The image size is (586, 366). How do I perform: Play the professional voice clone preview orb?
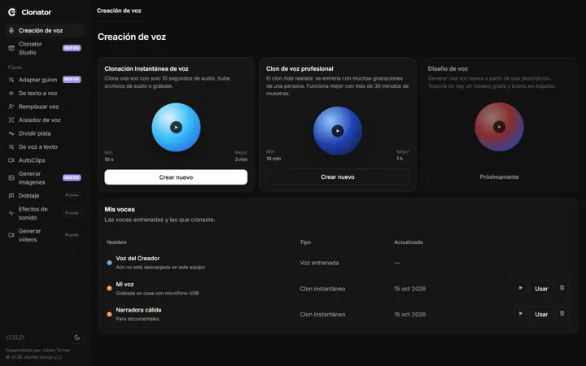click(x=338, y=131)
